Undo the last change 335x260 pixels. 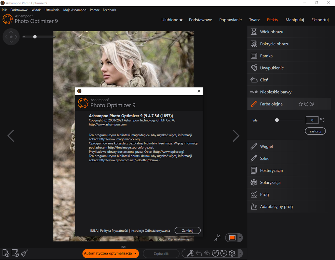[x=199, y=253]
